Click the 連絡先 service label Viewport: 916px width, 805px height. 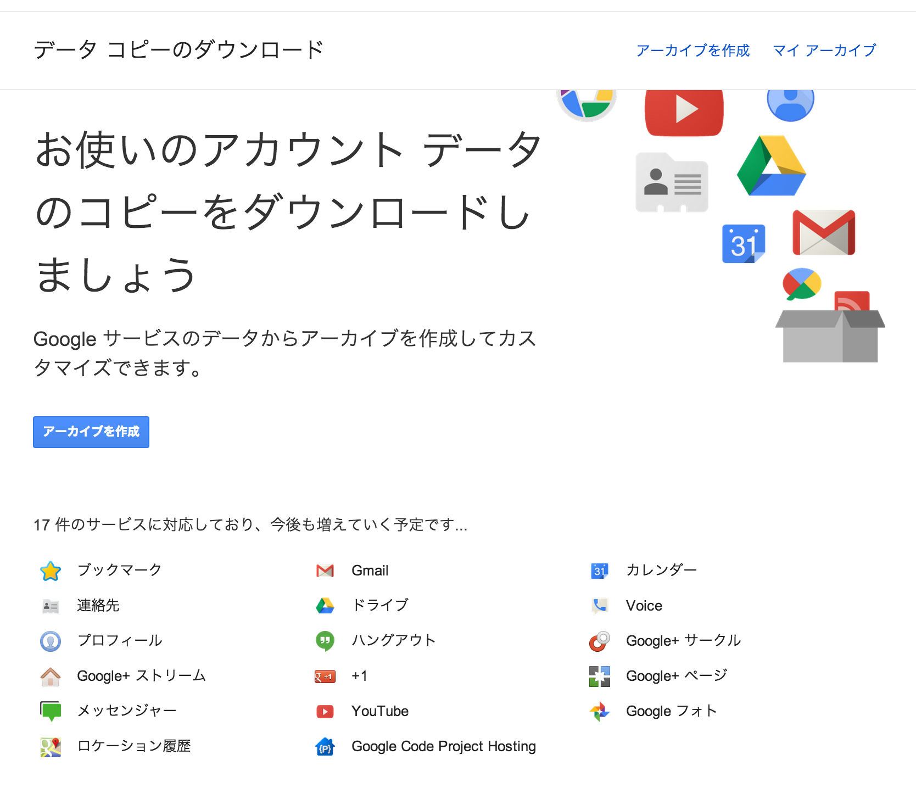pos(98,605)
